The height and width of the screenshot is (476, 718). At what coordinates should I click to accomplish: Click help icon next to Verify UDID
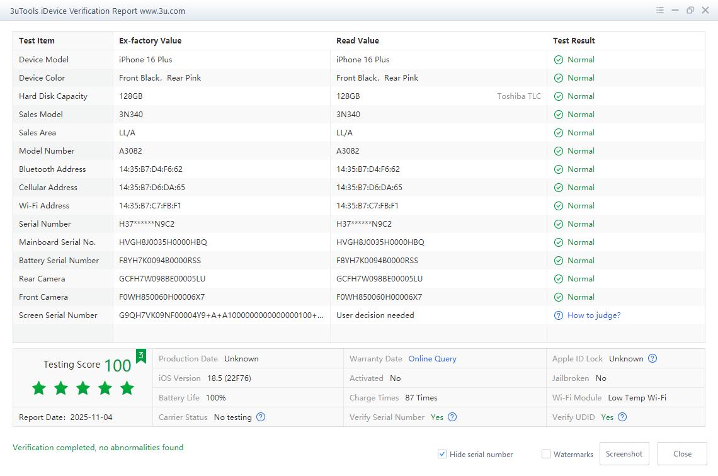[622, 417]
